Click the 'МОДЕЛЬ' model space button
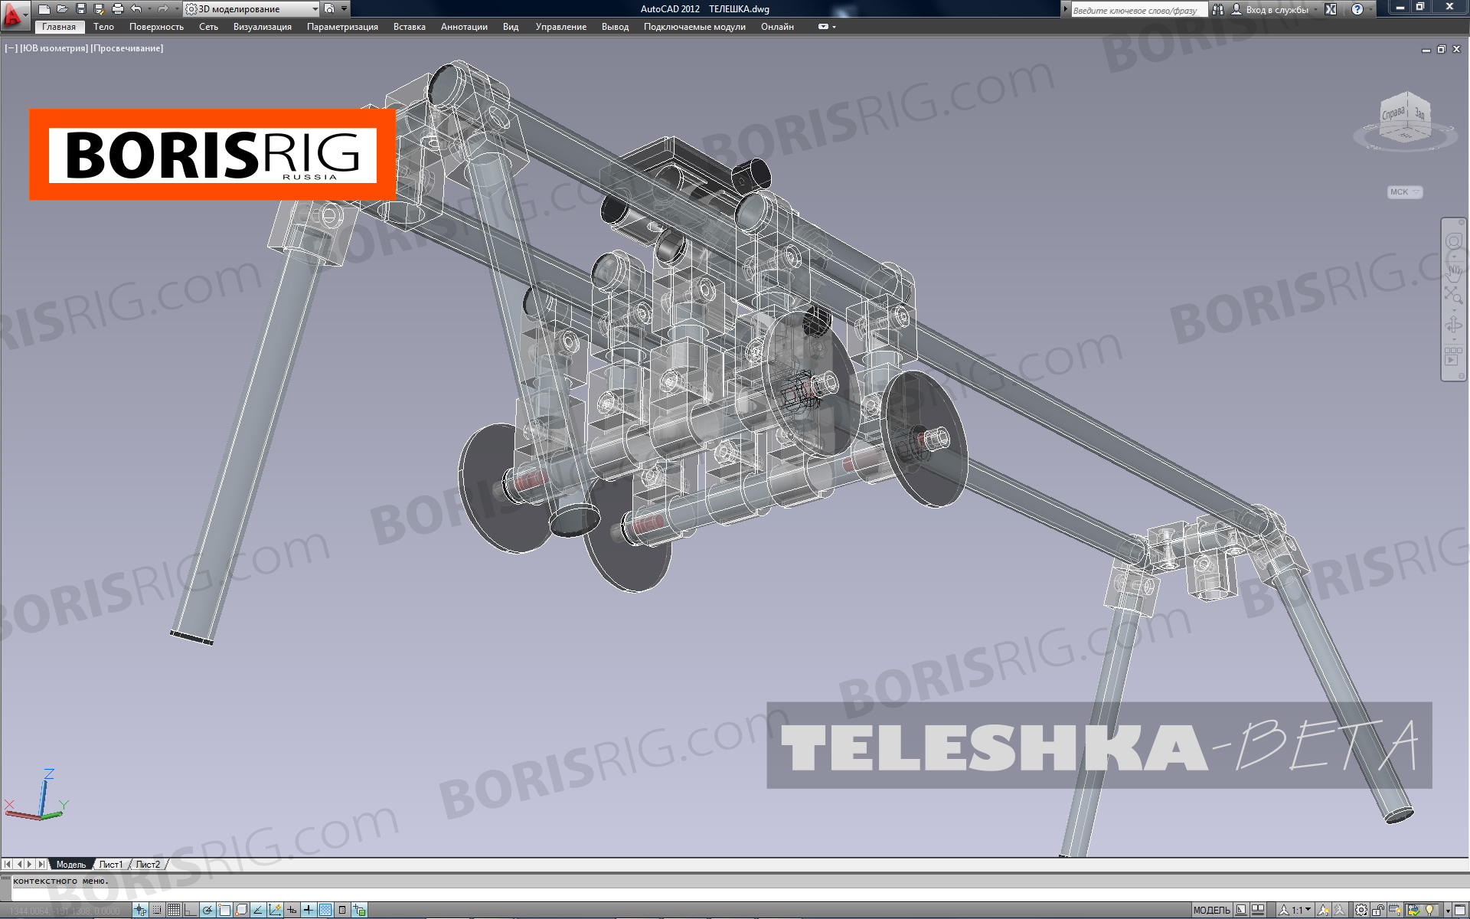This screenshot has width=1470, height=919. tap(1212, 911)
